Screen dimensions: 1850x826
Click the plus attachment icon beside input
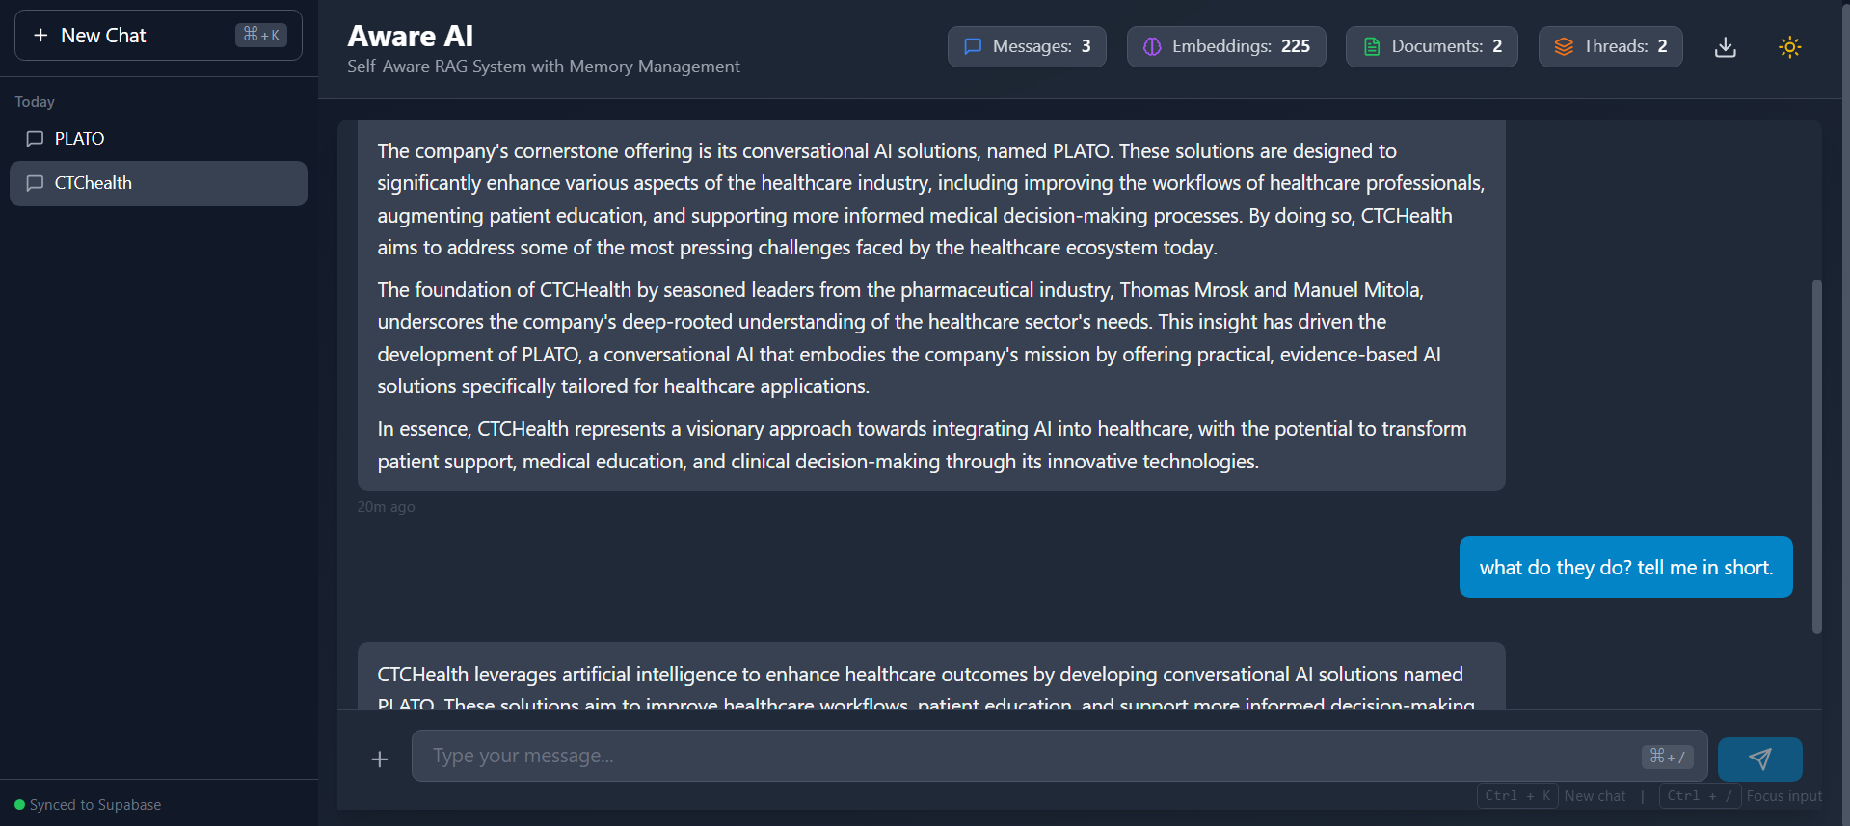[380, 759]
